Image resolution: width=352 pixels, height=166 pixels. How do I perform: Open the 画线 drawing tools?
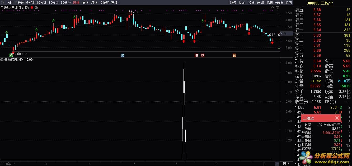tap(260, 3)
